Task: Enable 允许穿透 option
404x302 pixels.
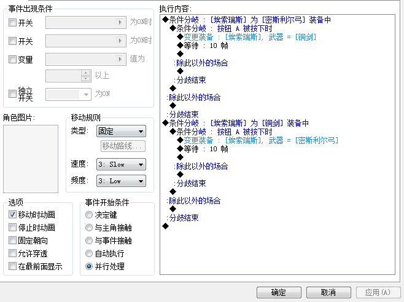Action: [x=12, y=253]
